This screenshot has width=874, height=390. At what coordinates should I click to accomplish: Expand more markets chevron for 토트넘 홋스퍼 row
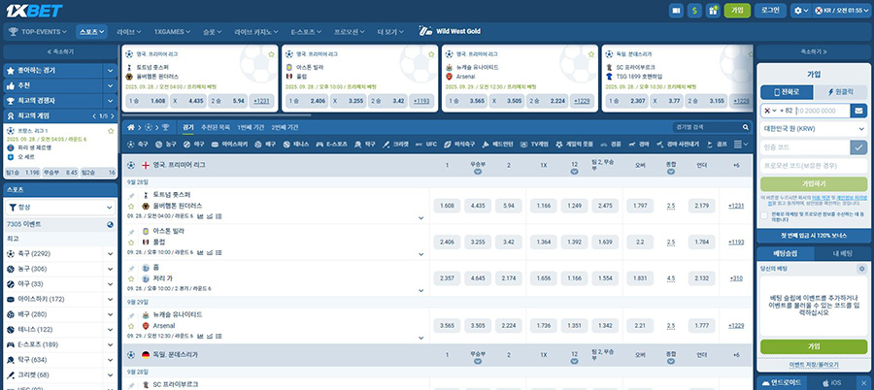[x=420, y=218]
